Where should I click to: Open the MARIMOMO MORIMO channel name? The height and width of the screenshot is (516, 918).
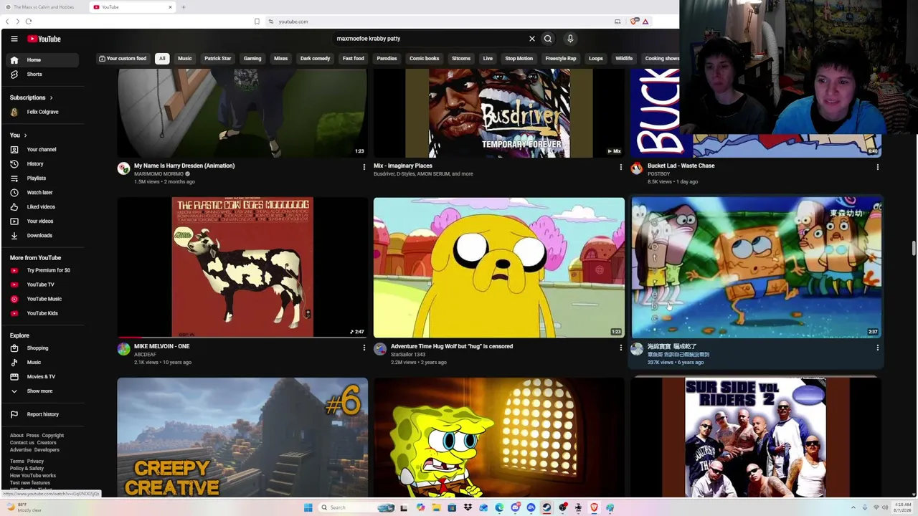[x=158, y=174]
